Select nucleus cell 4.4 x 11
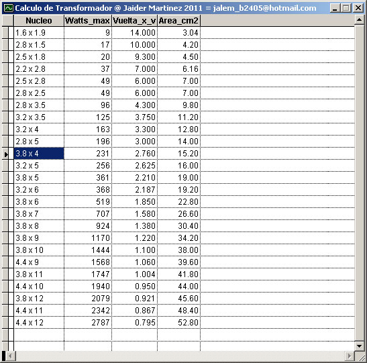Screen dimensions: 367x363 pyautogui.click(x=39, y=311)
